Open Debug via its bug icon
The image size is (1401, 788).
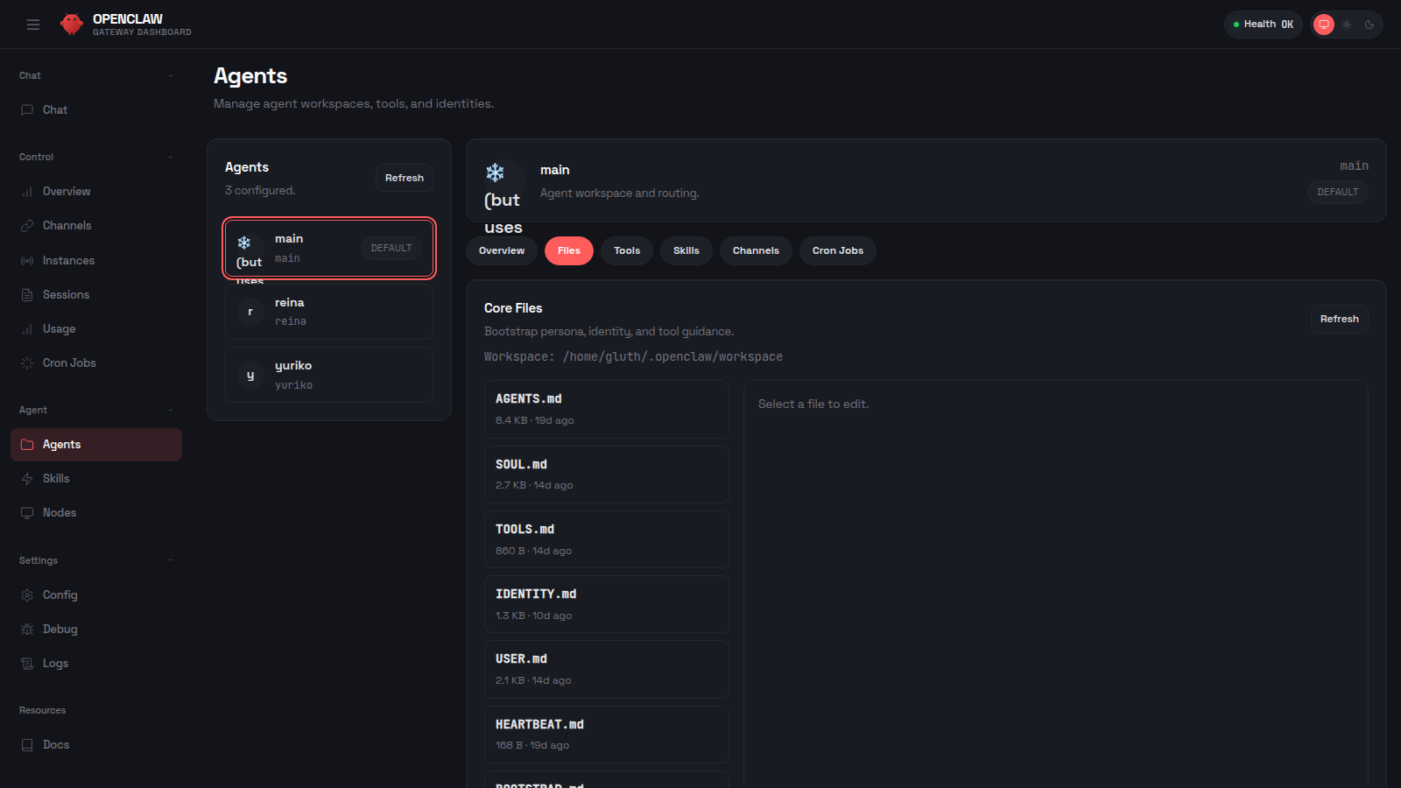point(27,629)
